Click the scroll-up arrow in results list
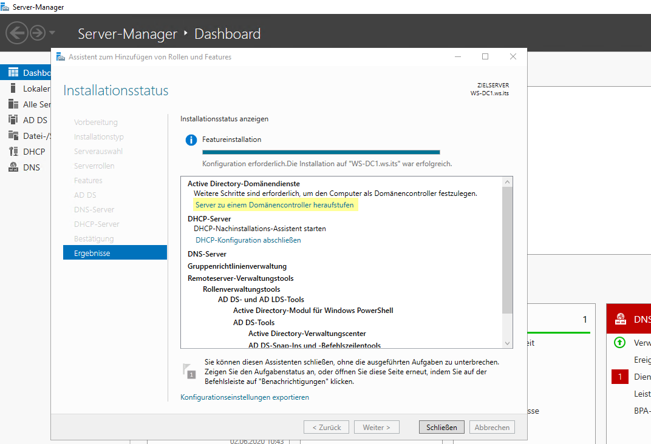This screenshot has width=651, height=444. pos(507,182)
